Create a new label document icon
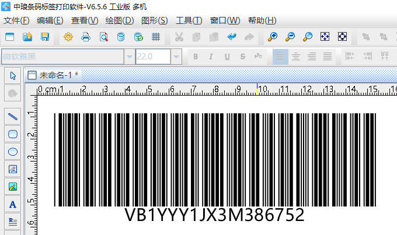 click(x=9, y=37)
